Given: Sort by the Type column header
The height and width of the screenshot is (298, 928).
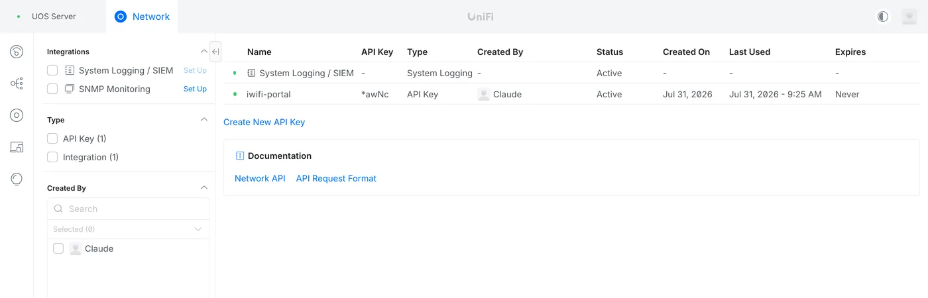Looking at the screenshot, I should (417, 52).
